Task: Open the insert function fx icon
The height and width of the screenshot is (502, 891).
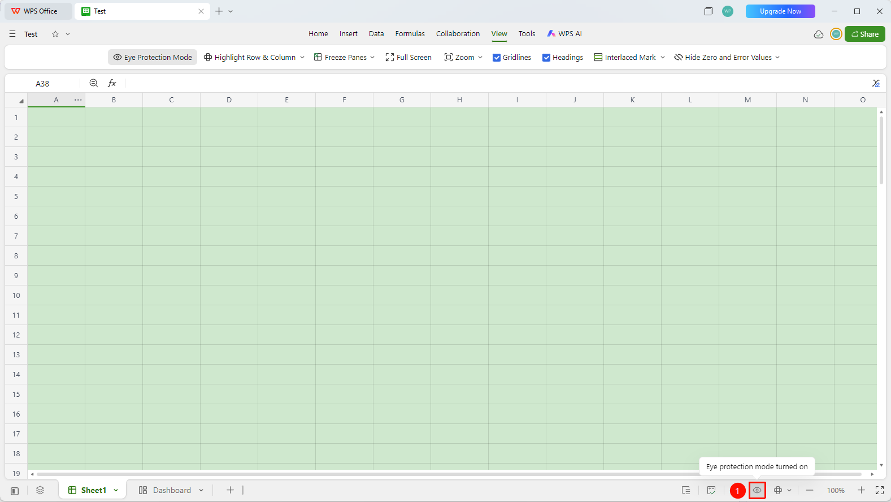Action: tap(112, 83)
